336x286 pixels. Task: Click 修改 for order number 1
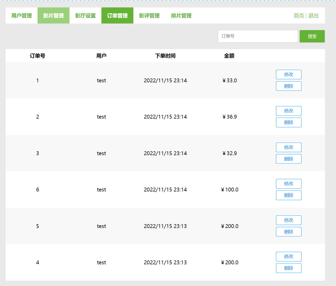[288, 74]
